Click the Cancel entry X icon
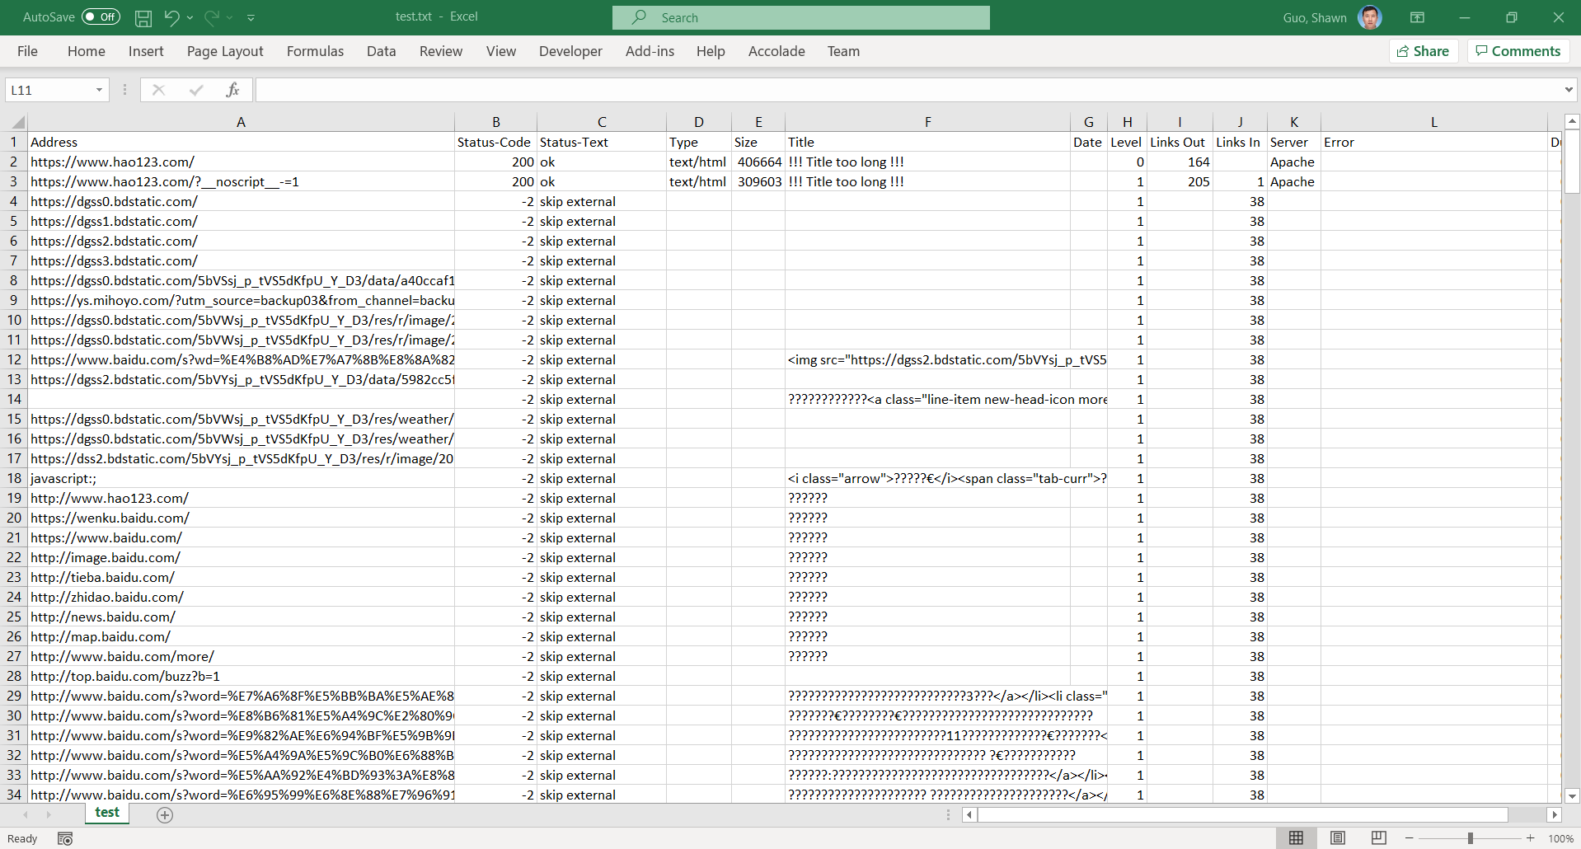 click(x=158, y=90)
